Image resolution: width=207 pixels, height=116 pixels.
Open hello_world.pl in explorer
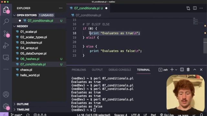39,75
